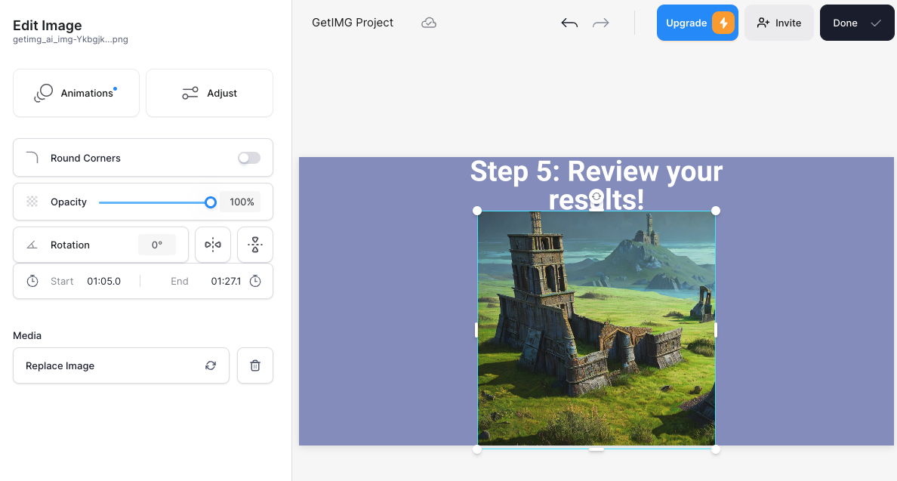Click the Start time clock icon
Viewport: 897px width, 481px height.
coord(32,281)
